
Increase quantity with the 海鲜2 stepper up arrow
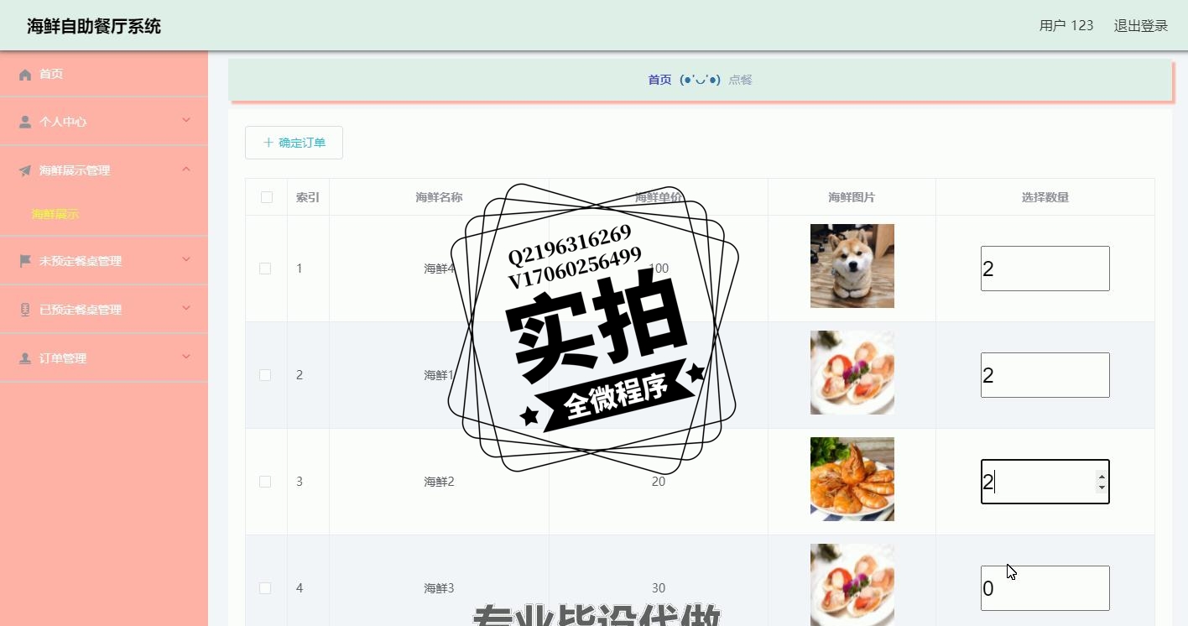point(1102,477)
